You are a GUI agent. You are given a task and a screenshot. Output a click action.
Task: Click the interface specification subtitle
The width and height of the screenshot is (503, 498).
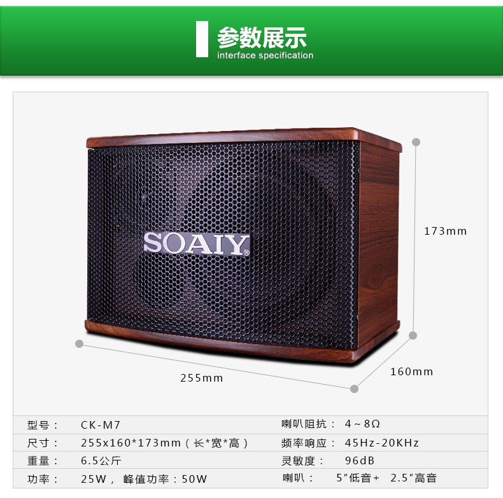click(266, 55)
